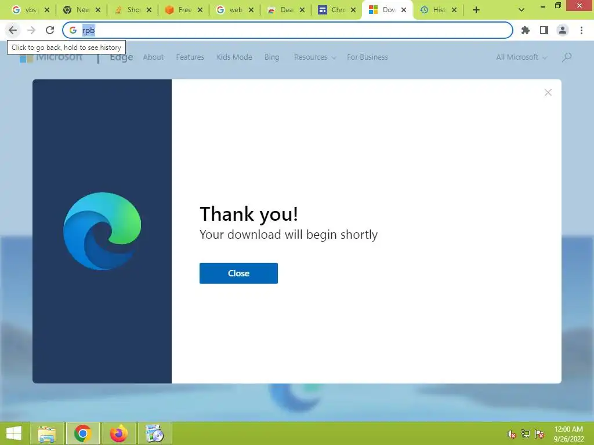Open the Features navigation link

190,57
